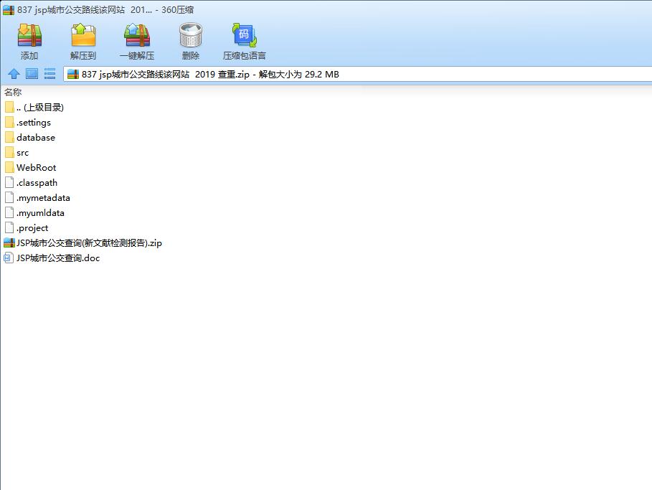Click archive icon in address bar

pos(72,75)
